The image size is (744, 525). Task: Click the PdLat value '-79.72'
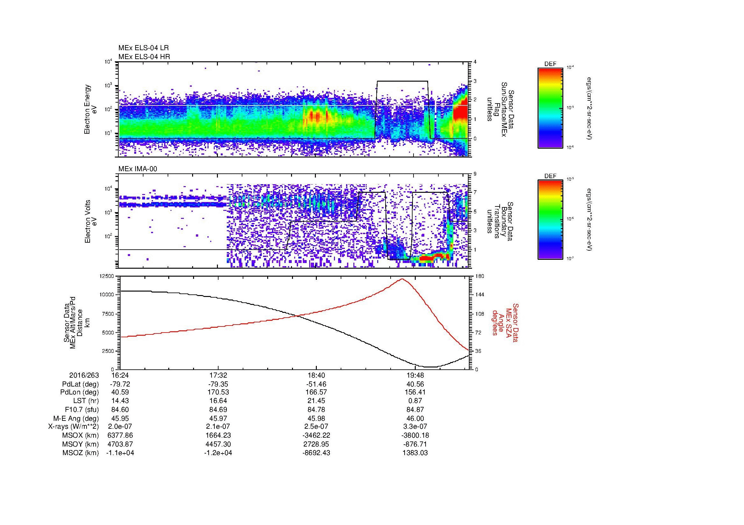coord(120,384)
